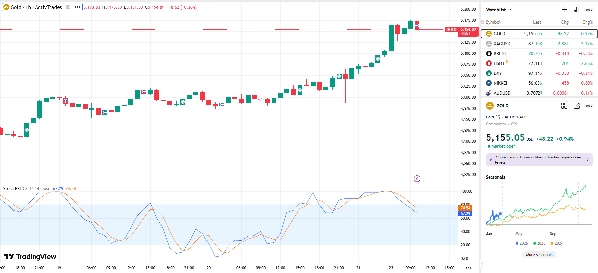Image resolution: width=598 pixels, height=273 pixels.
Task: Click the external link icon beside Gold
Action: pyautogui.click(x=498, y=117)
